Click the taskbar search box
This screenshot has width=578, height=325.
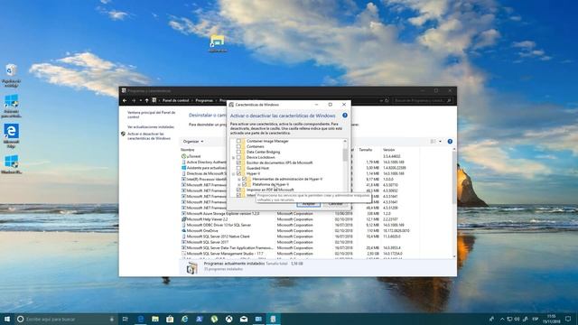pos(66,319)
